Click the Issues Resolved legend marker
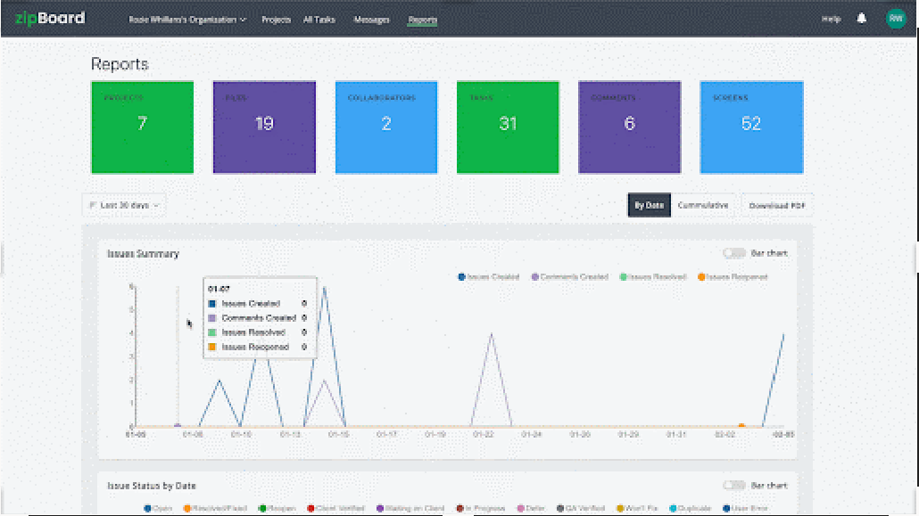The width and height of the screenshot is (919, 516). (623, 277)
